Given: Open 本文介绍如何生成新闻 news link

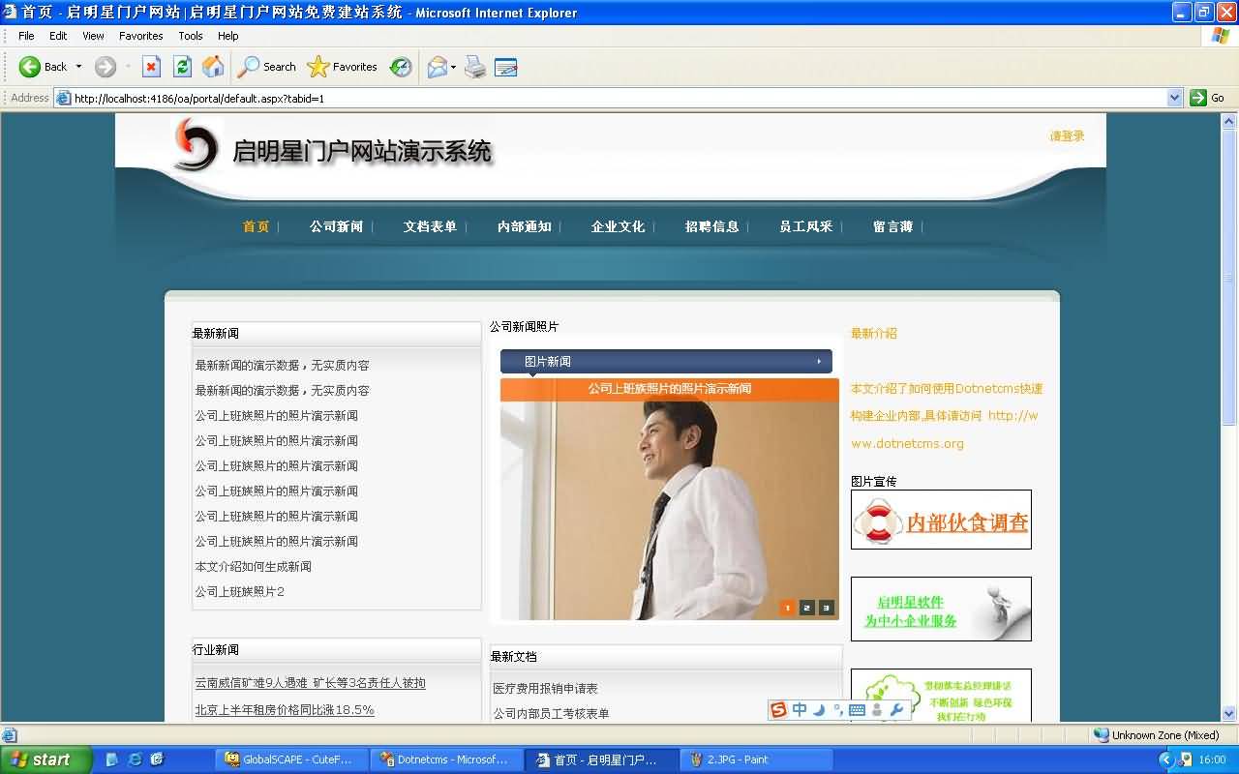Looking at the screenshot, I should click(x=254, y=567).
